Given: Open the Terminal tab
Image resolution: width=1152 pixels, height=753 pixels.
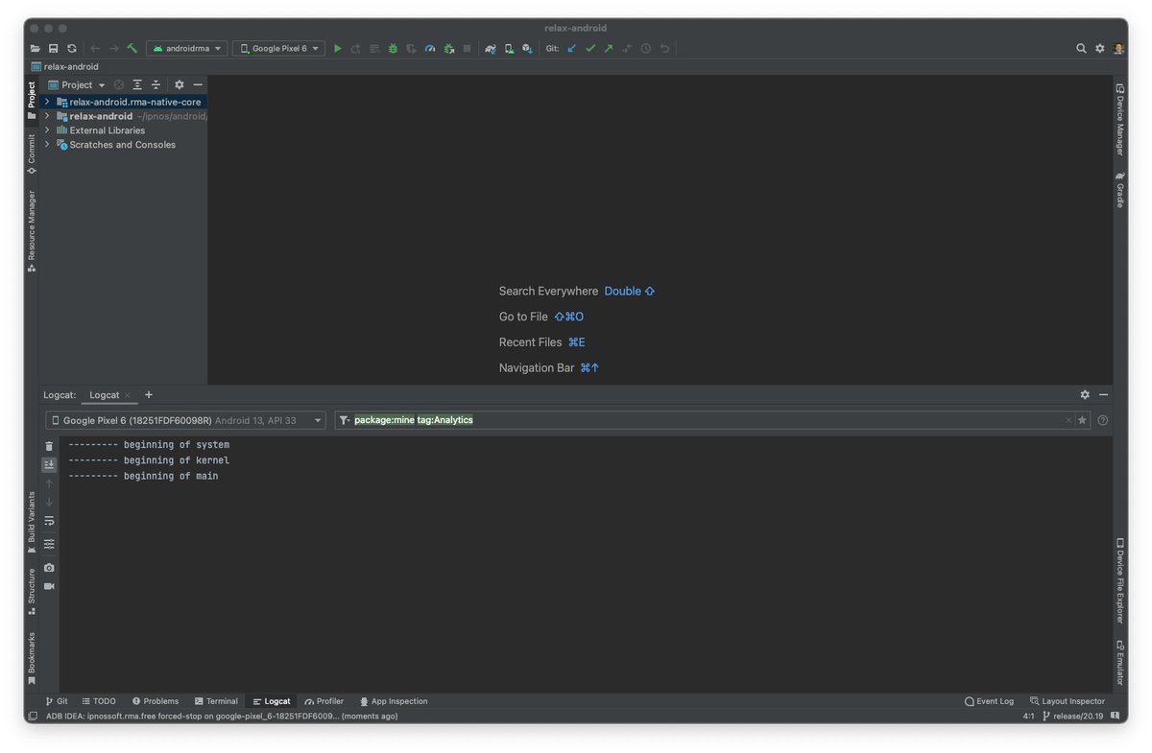Looking at the screenshot, I should (x=216, y=701).
